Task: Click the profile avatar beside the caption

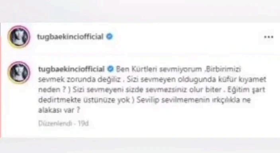Action: [19, 73]
